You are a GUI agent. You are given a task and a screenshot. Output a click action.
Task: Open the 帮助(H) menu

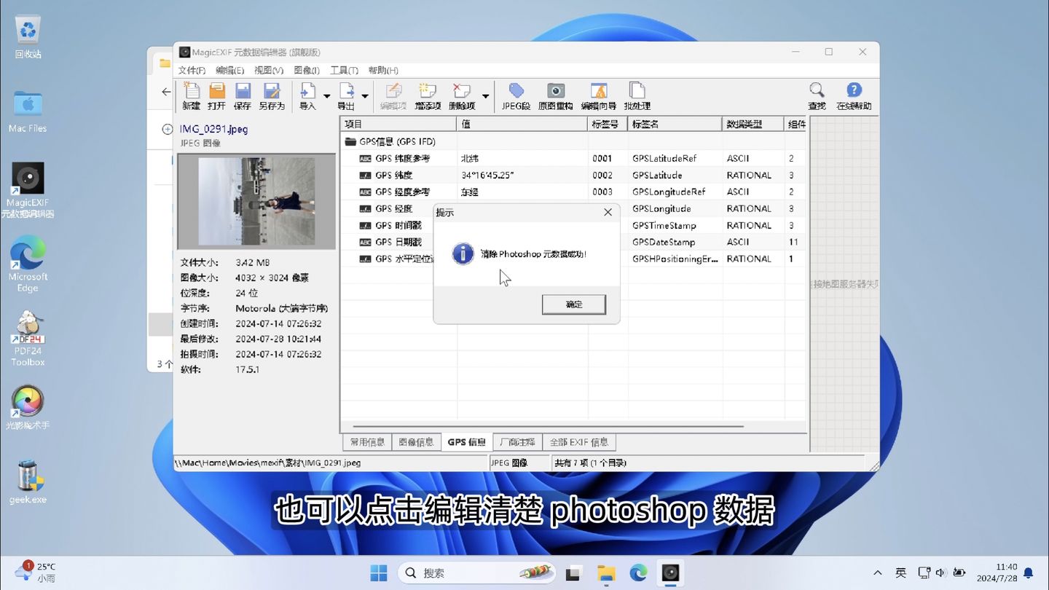pos(383,71)
